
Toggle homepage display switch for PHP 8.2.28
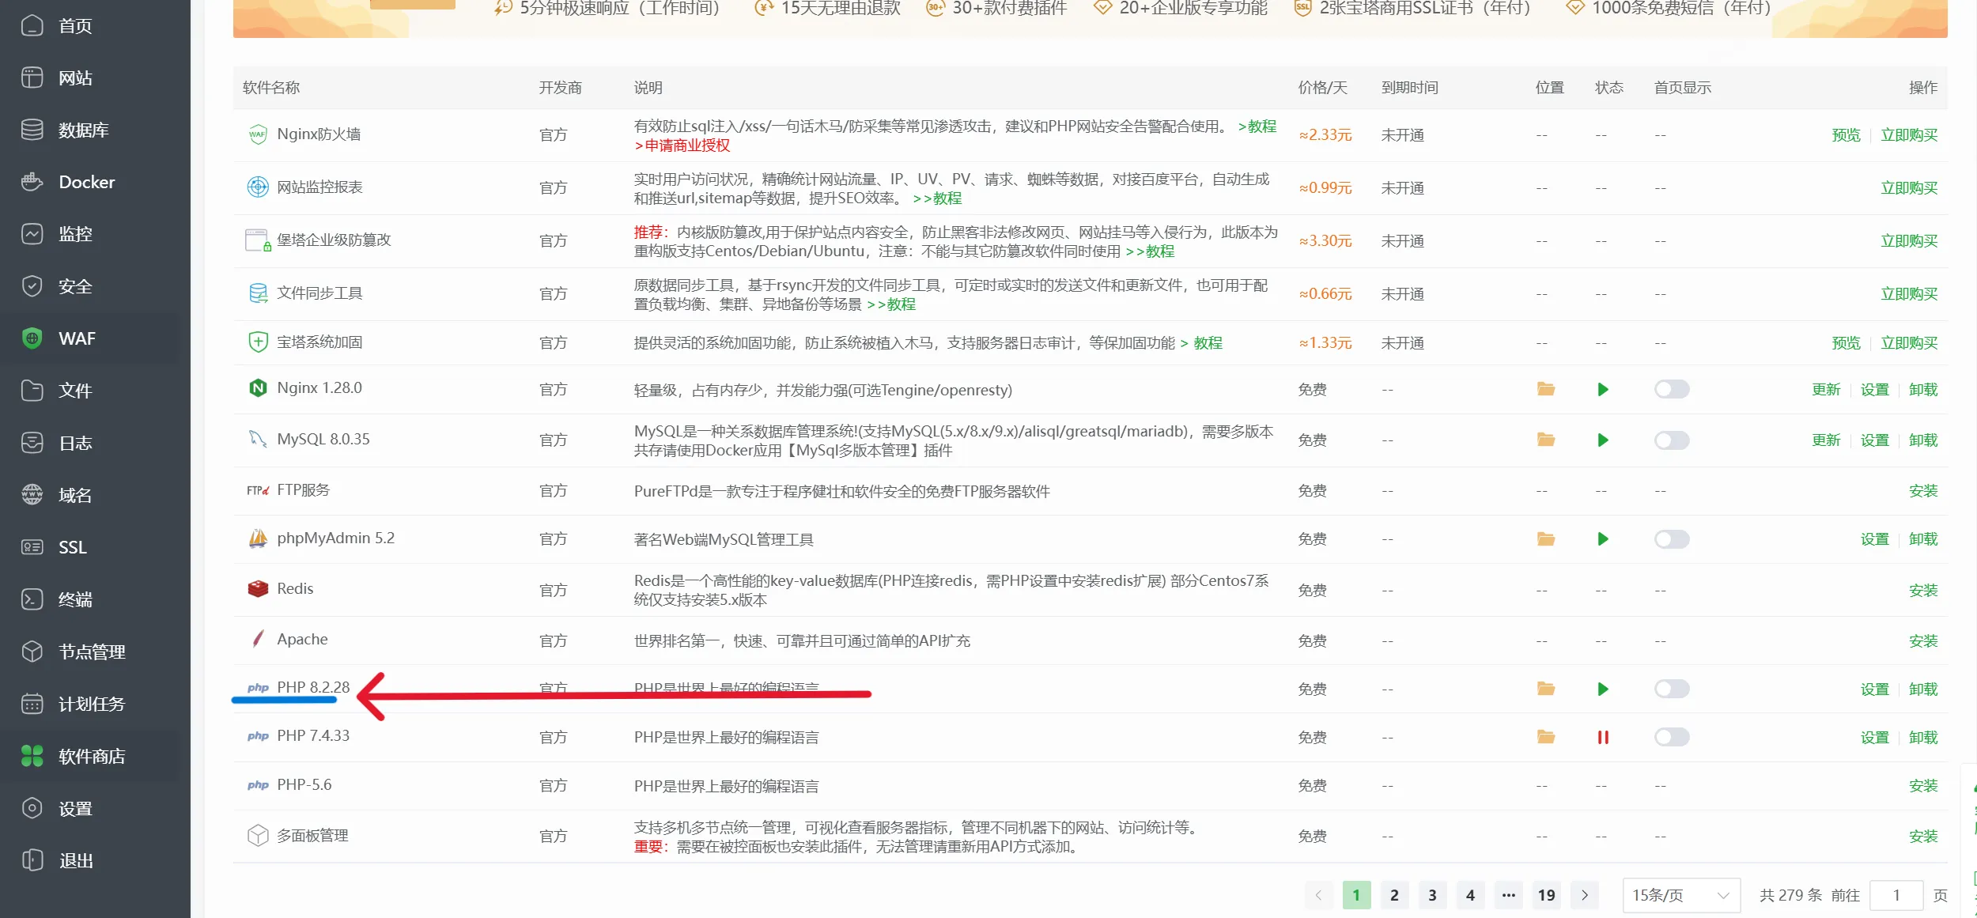click(x=1671, y=689)
